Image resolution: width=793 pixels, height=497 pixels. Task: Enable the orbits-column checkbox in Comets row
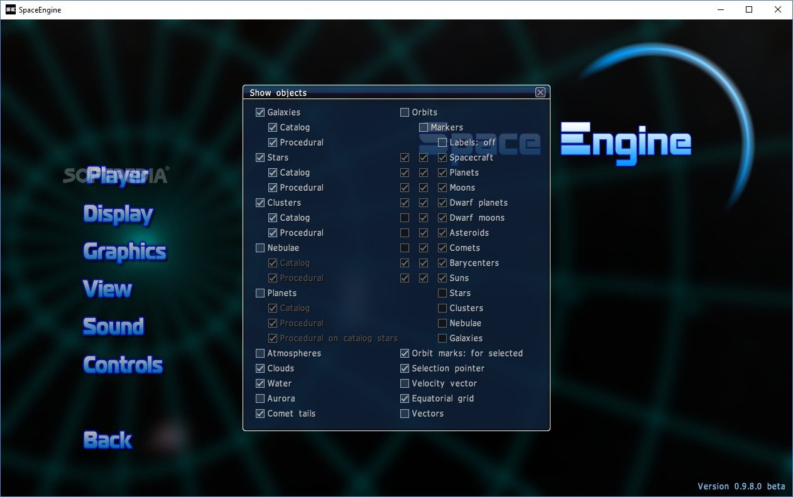[405, 248]
